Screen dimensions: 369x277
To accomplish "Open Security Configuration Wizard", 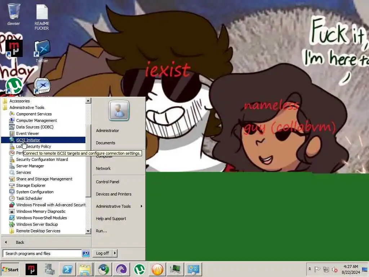I will point(42,159).
